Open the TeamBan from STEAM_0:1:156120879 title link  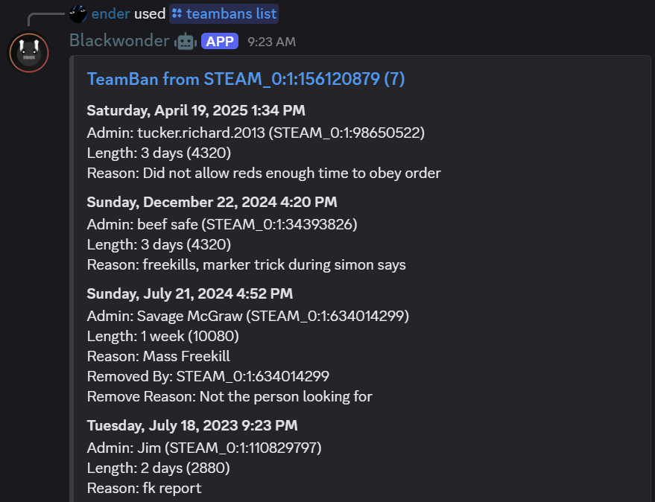pyautogui.click(x=246, y=79)
